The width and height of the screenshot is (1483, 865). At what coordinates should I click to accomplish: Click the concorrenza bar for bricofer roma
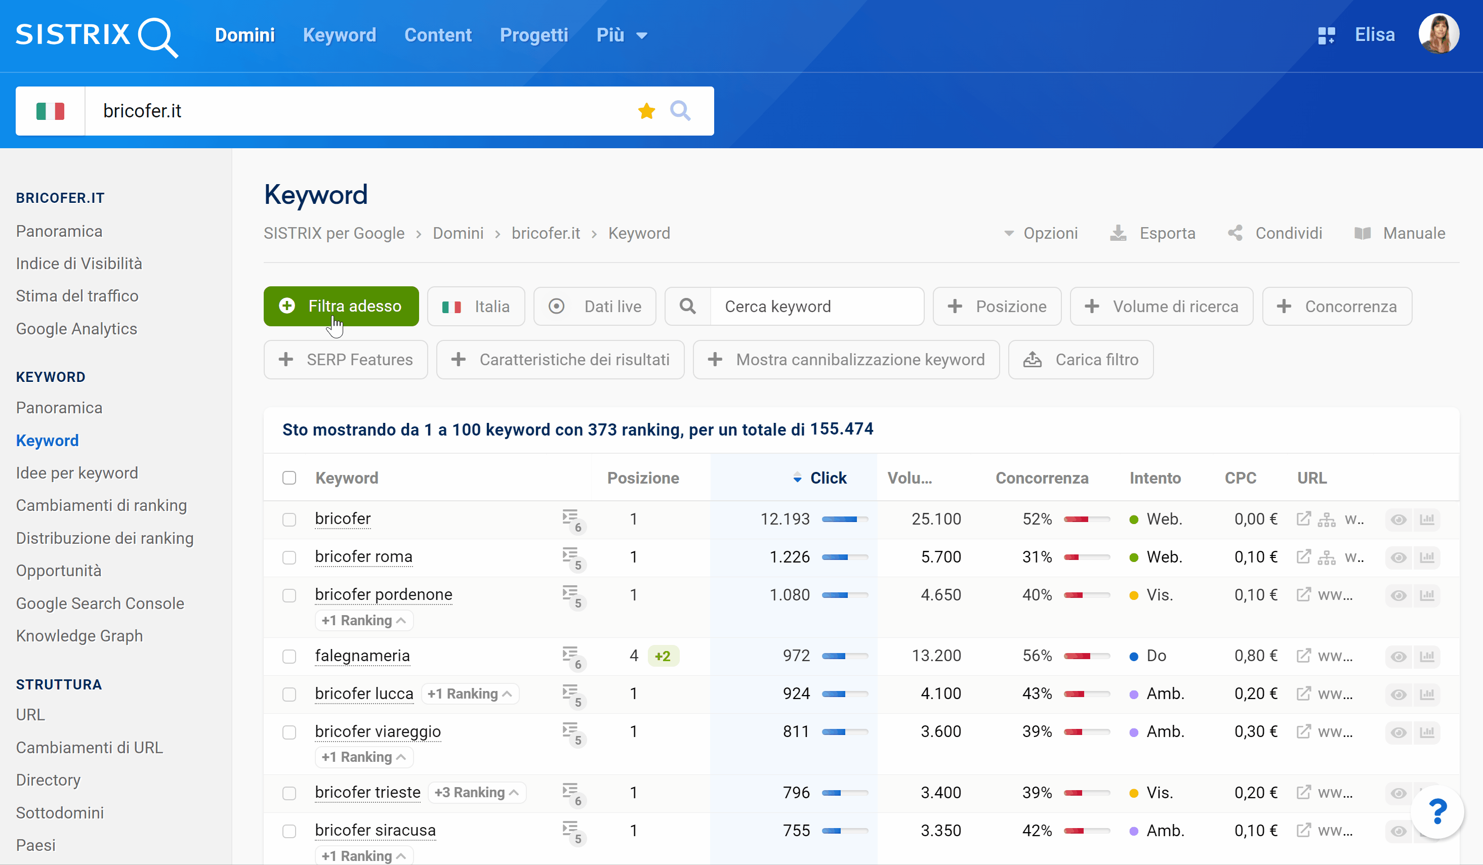click(x=1086, y=557)
